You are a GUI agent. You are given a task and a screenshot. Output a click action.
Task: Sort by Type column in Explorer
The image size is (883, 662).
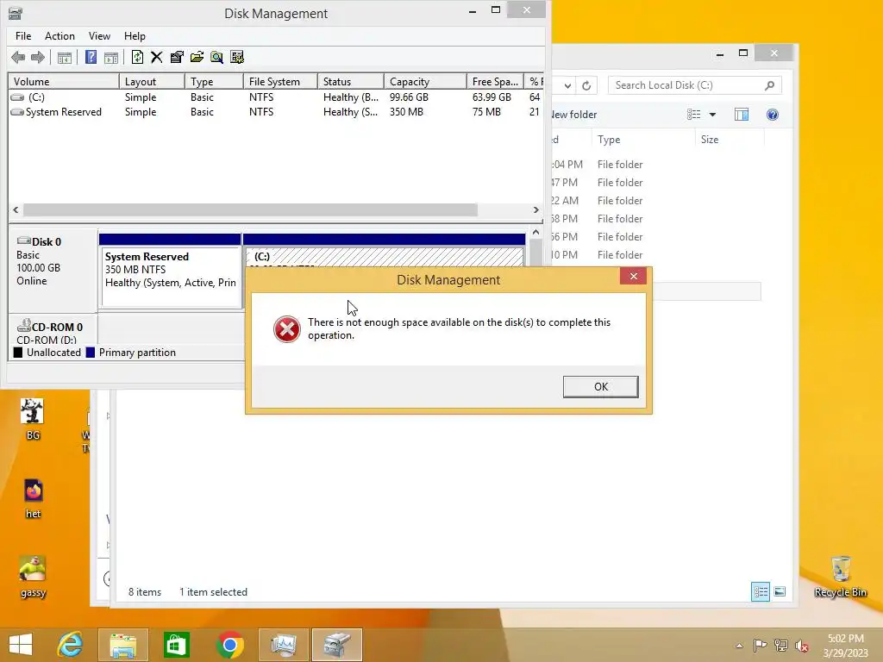tap(643, 140)
